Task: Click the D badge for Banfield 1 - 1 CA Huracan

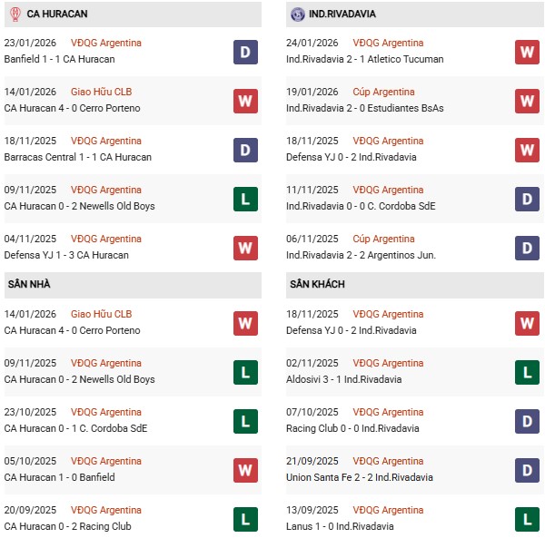Action: (x=245, y=52)
